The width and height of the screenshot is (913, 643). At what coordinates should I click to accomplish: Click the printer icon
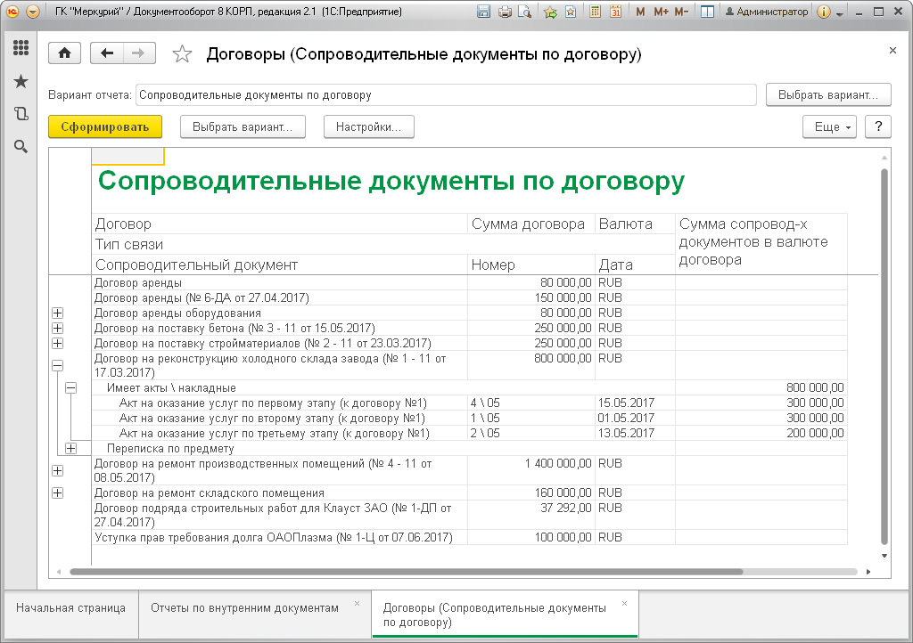pos(505,12)
